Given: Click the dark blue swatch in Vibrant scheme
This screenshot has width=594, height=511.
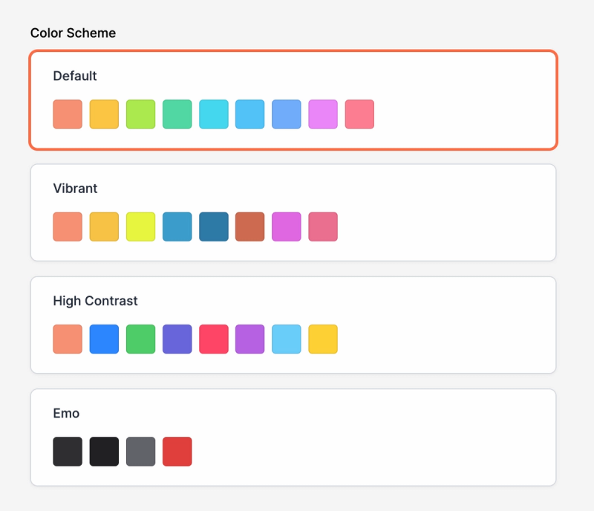Looking at the screenshot, I should 213,227.
